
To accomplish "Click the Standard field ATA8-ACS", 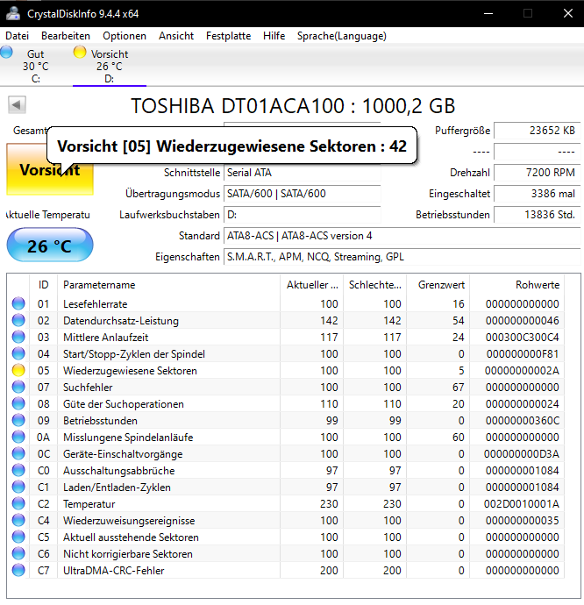I will pyautogui.click(x=402, y=236).
